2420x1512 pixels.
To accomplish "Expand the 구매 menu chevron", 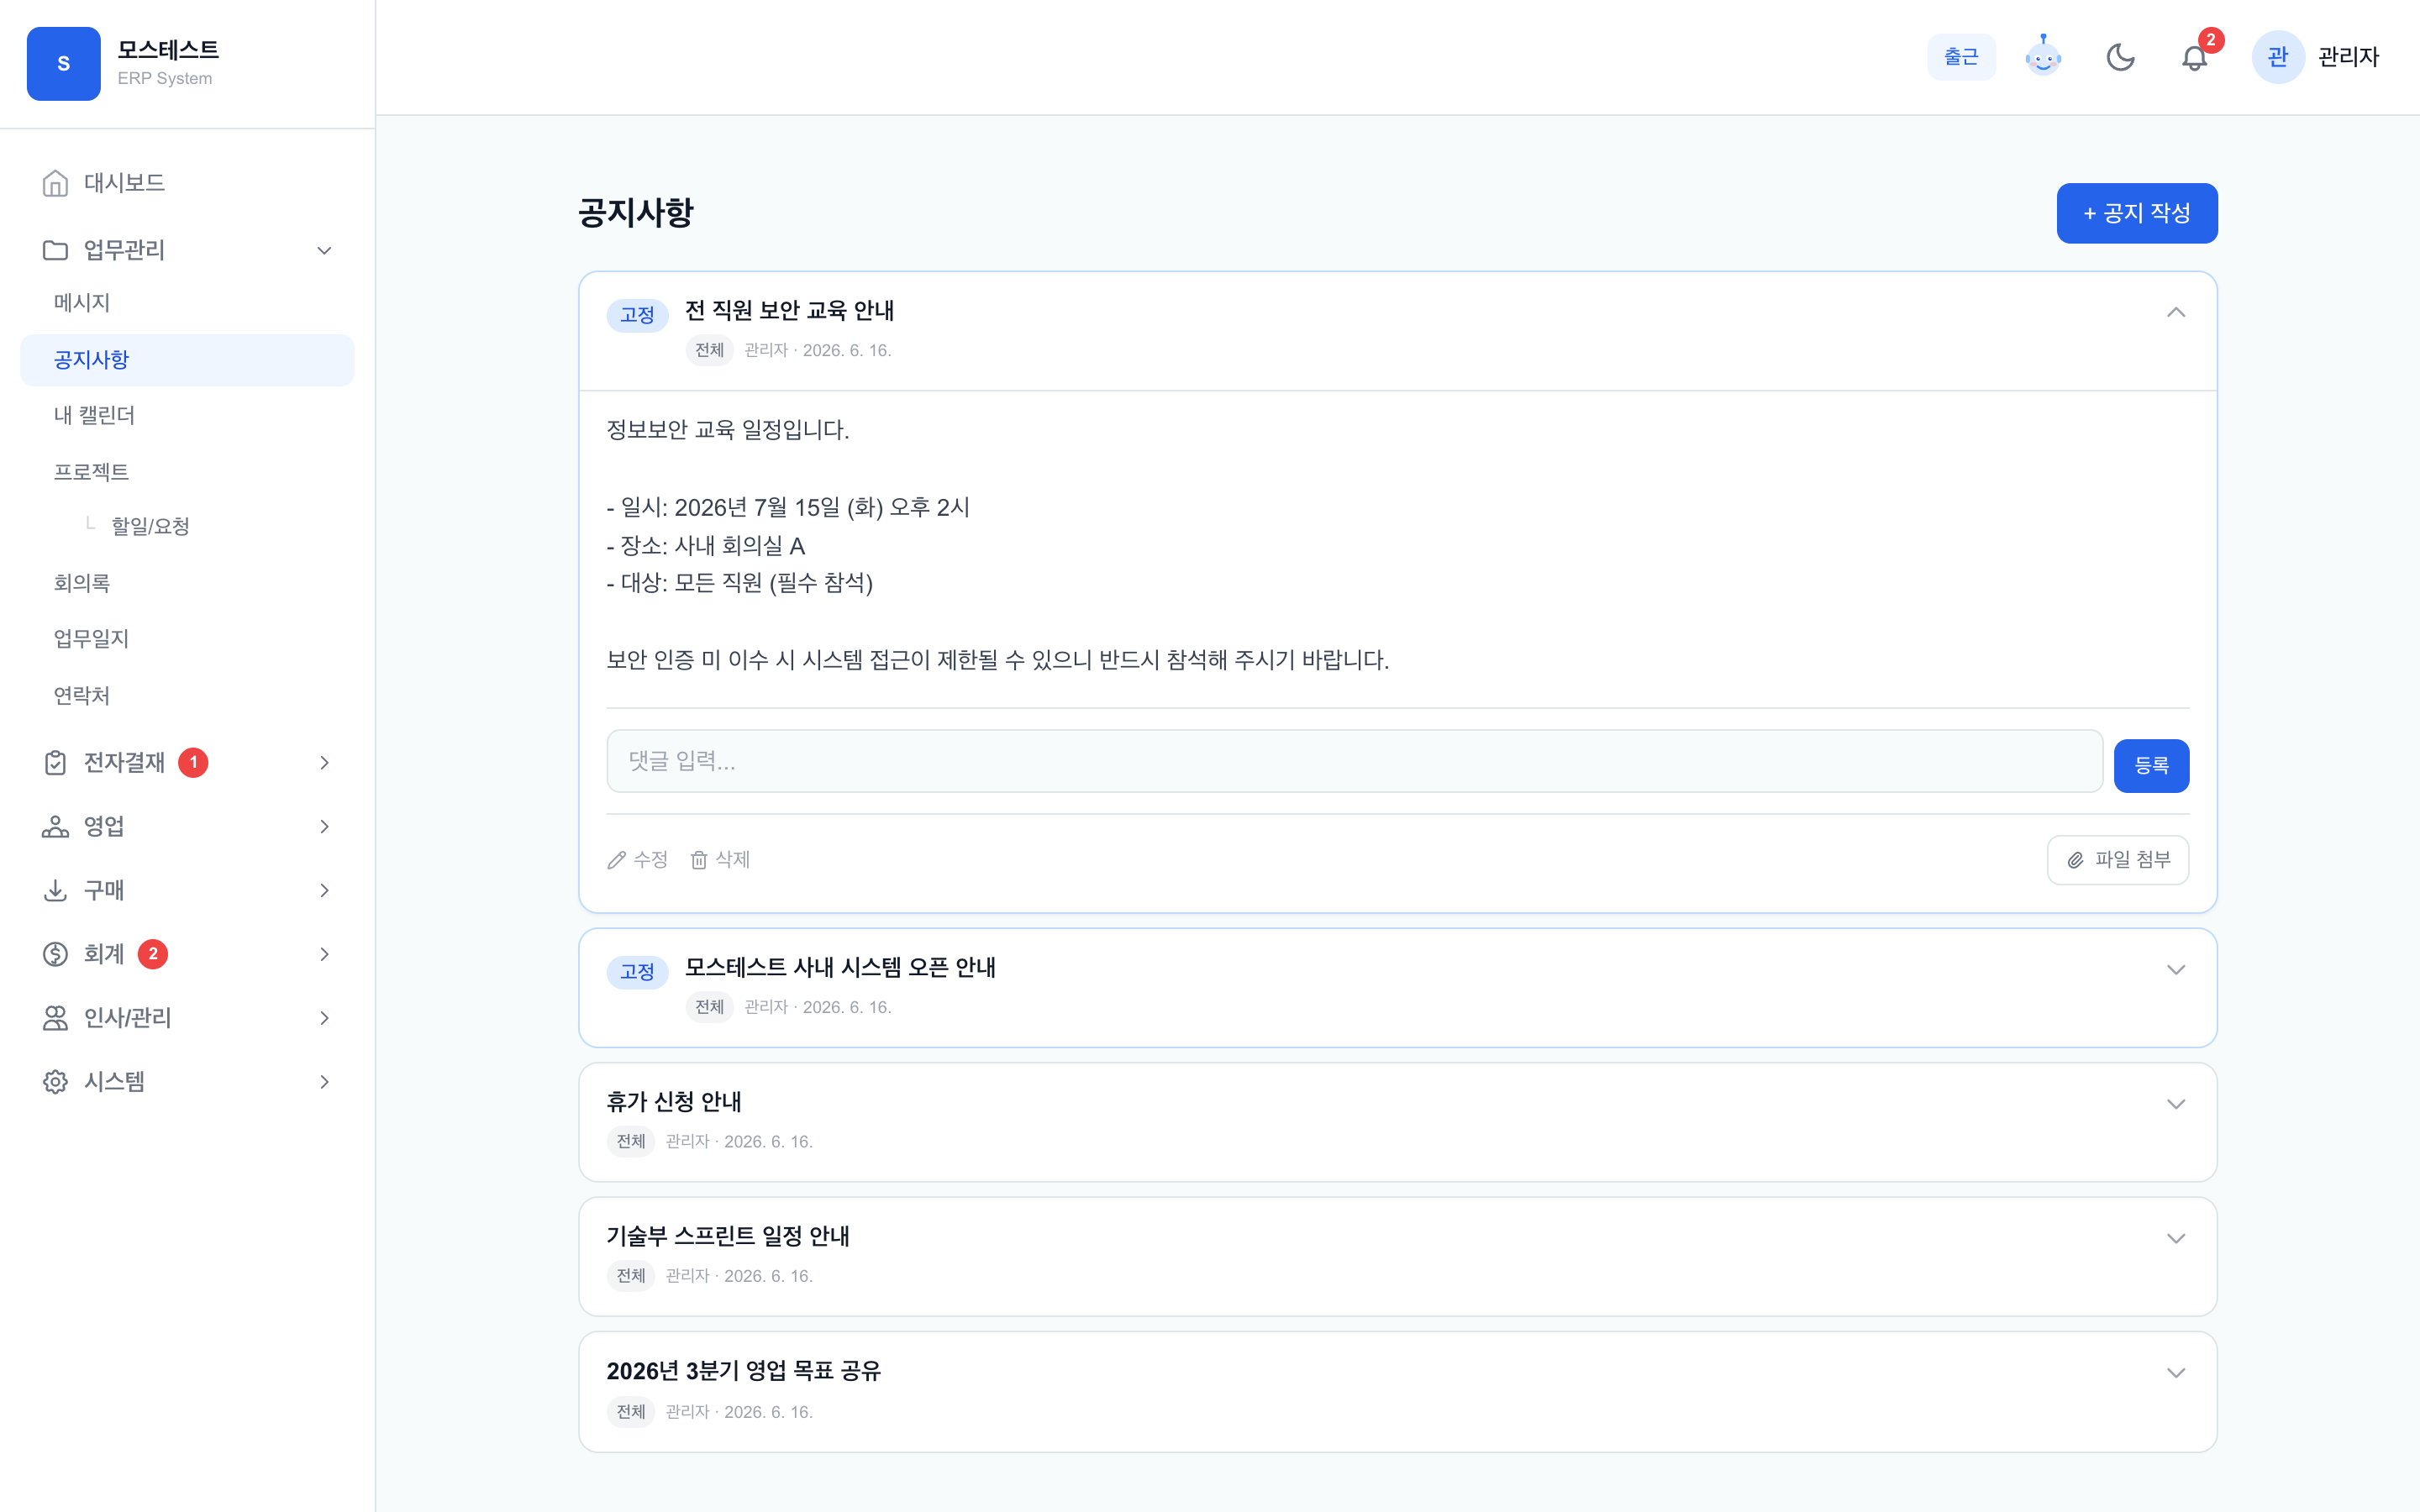I will [x=324, y=890].
